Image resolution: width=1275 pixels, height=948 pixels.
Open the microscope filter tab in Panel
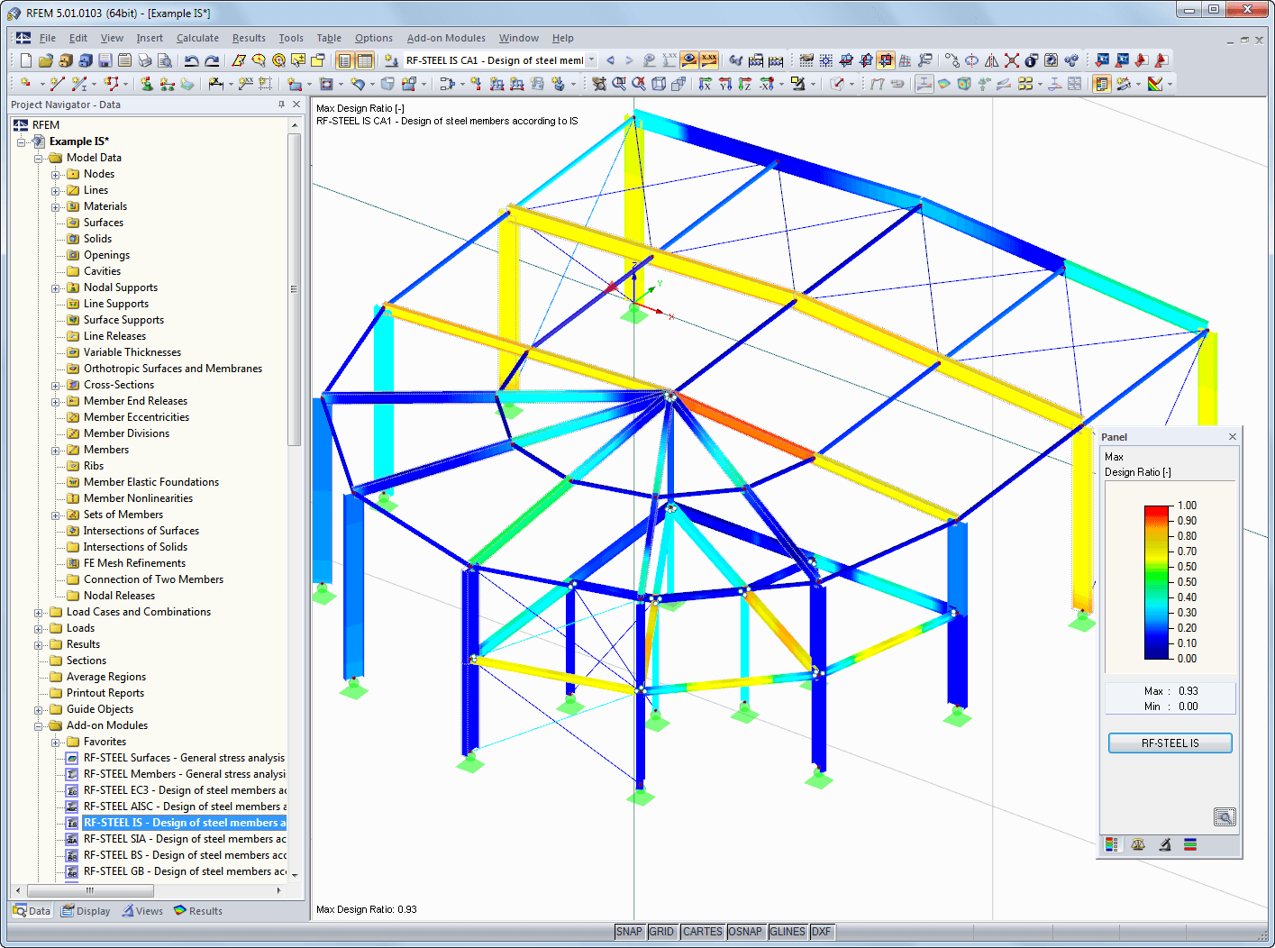click(x=1164, y=844)
